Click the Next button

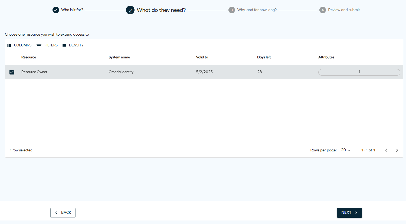point(349,213)
